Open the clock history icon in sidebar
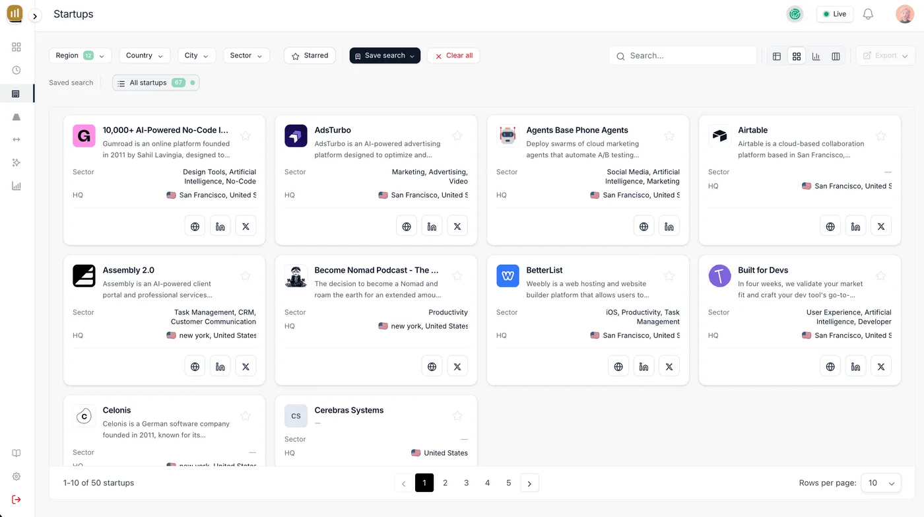924x517 pixels. click(x=16, y=70)
